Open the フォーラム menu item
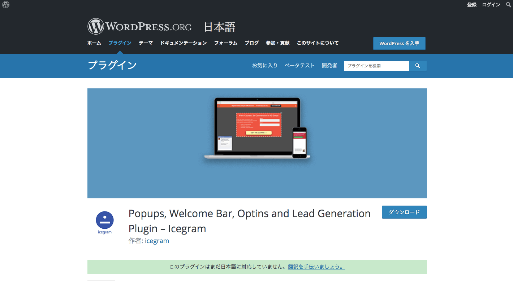This screenshot has width=513, height=281. tap(225, 43)
